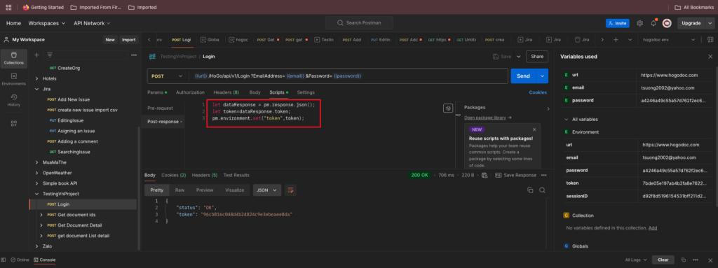The height and width of the screenshot is (268, 718).
Task: Open the tabs list dropdown chevron
Action: pos(630,40)
